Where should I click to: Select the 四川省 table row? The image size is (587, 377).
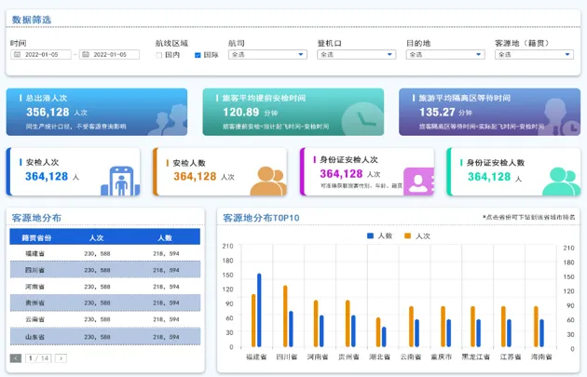[104, 270]
